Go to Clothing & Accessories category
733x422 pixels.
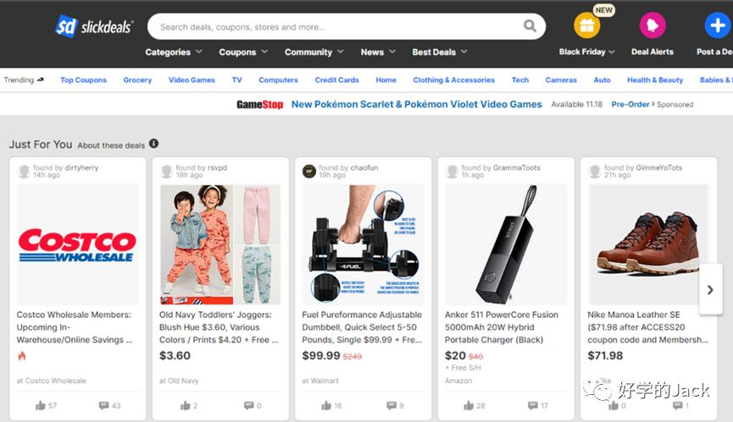coord(453,80)
